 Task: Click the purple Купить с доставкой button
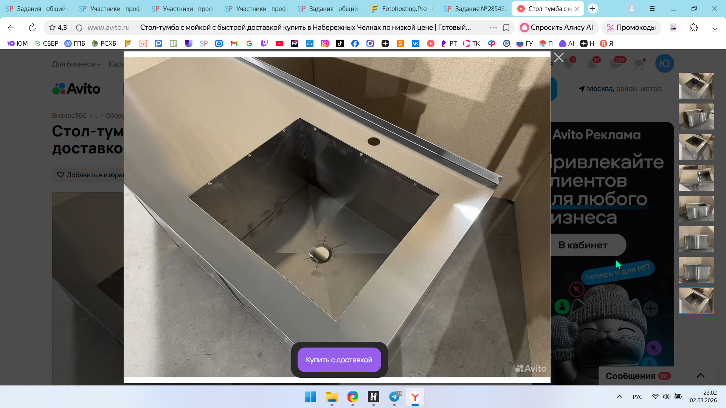point(339,360)
